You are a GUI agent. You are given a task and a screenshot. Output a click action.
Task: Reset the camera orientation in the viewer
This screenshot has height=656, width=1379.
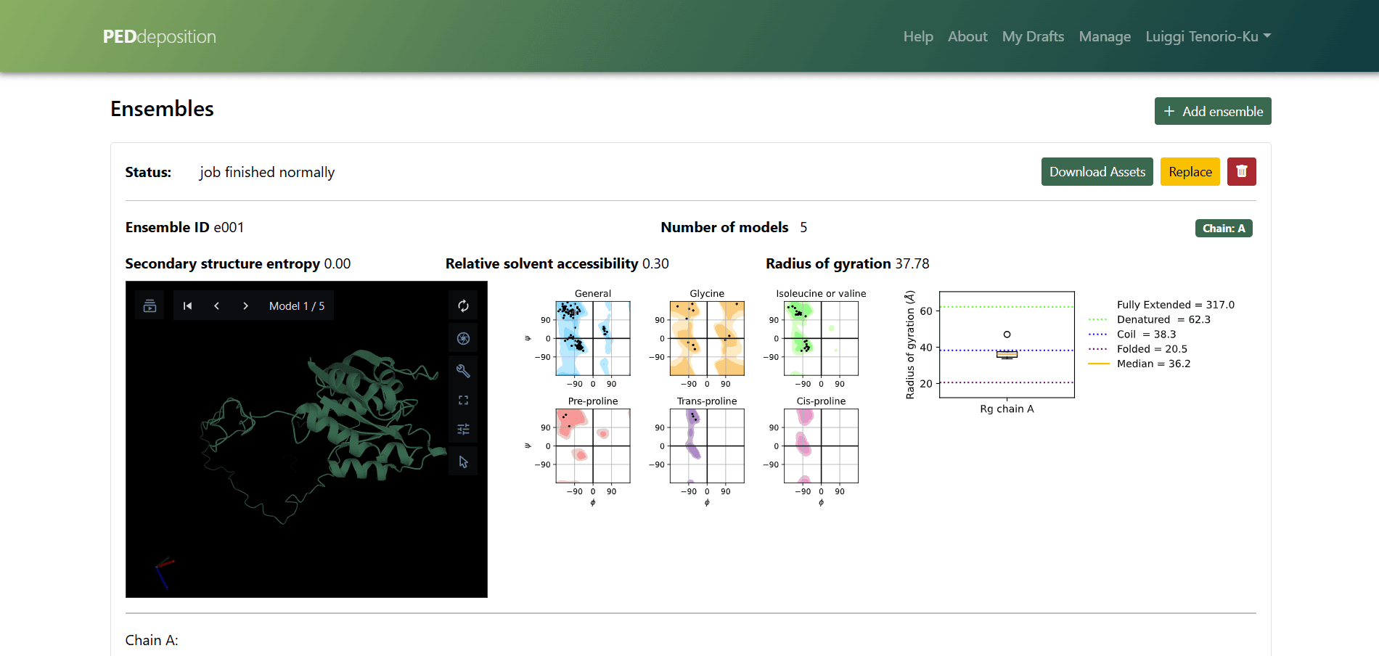pyautogui.click(x=463, y=306)
